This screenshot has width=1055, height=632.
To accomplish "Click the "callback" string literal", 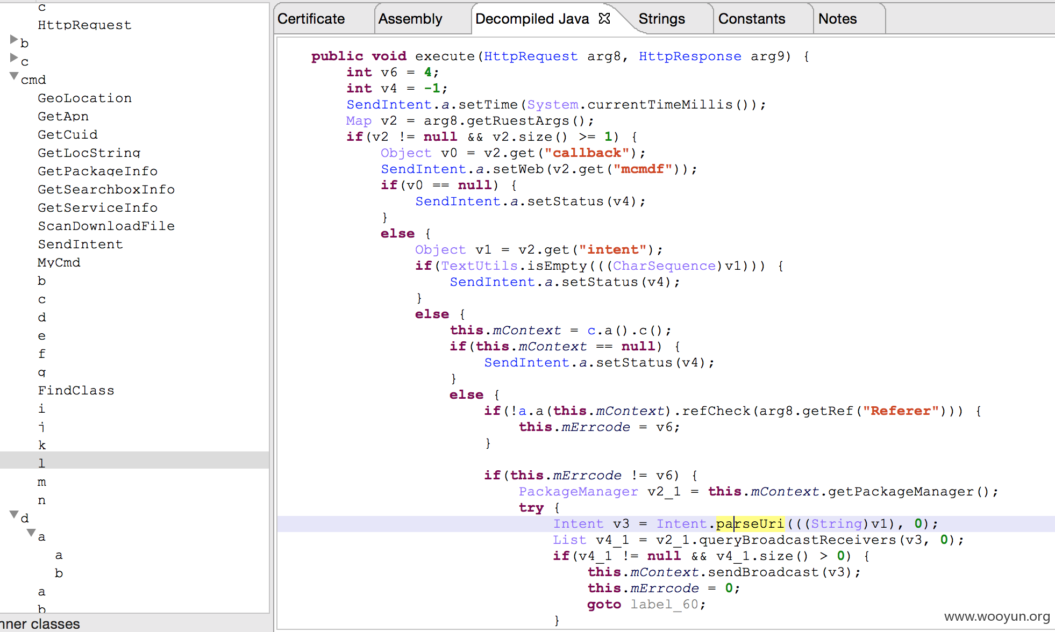I will (x=587, y=153).
